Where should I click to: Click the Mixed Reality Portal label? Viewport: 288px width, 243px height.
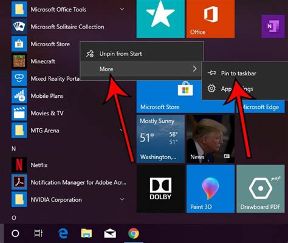[x=55, y=78]
